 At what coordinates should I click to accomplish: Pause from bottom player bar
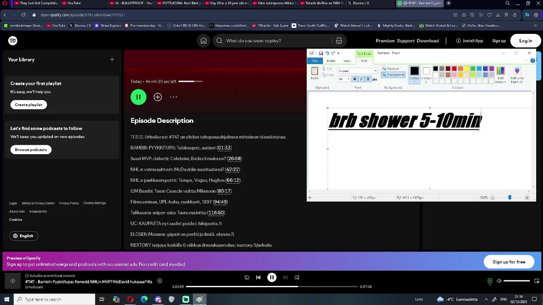[272, 277]
